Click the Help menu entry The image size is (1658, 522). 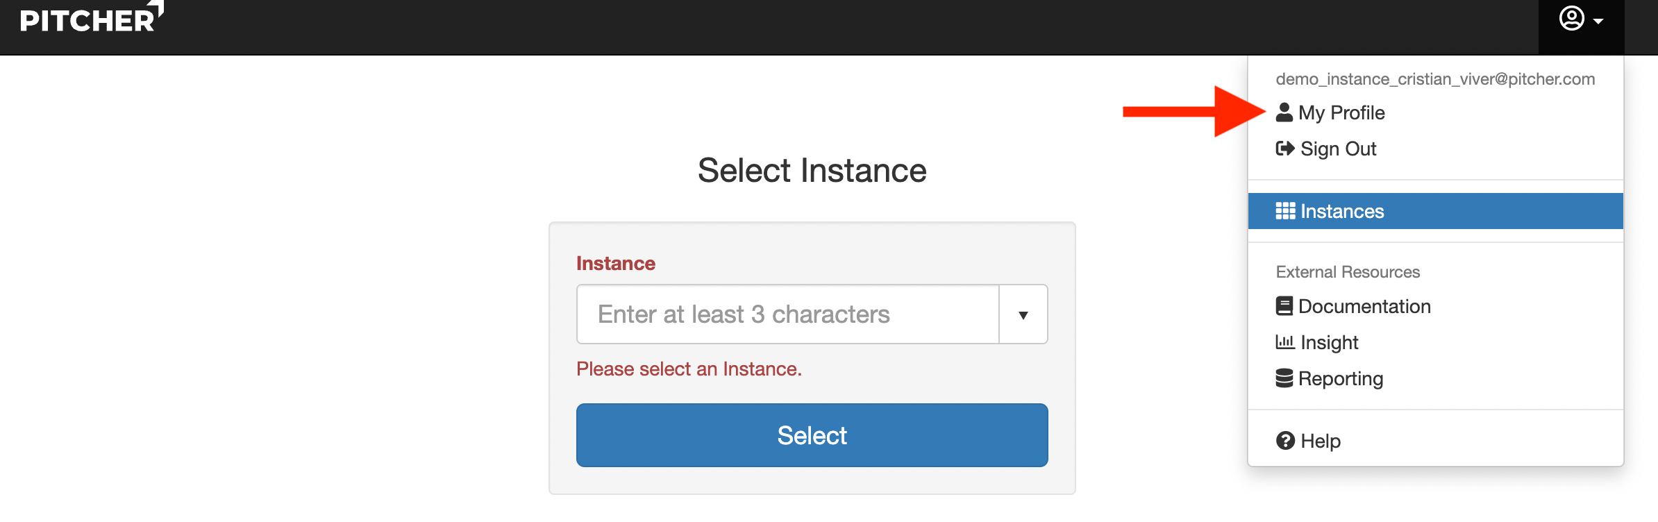(1321, 441)
